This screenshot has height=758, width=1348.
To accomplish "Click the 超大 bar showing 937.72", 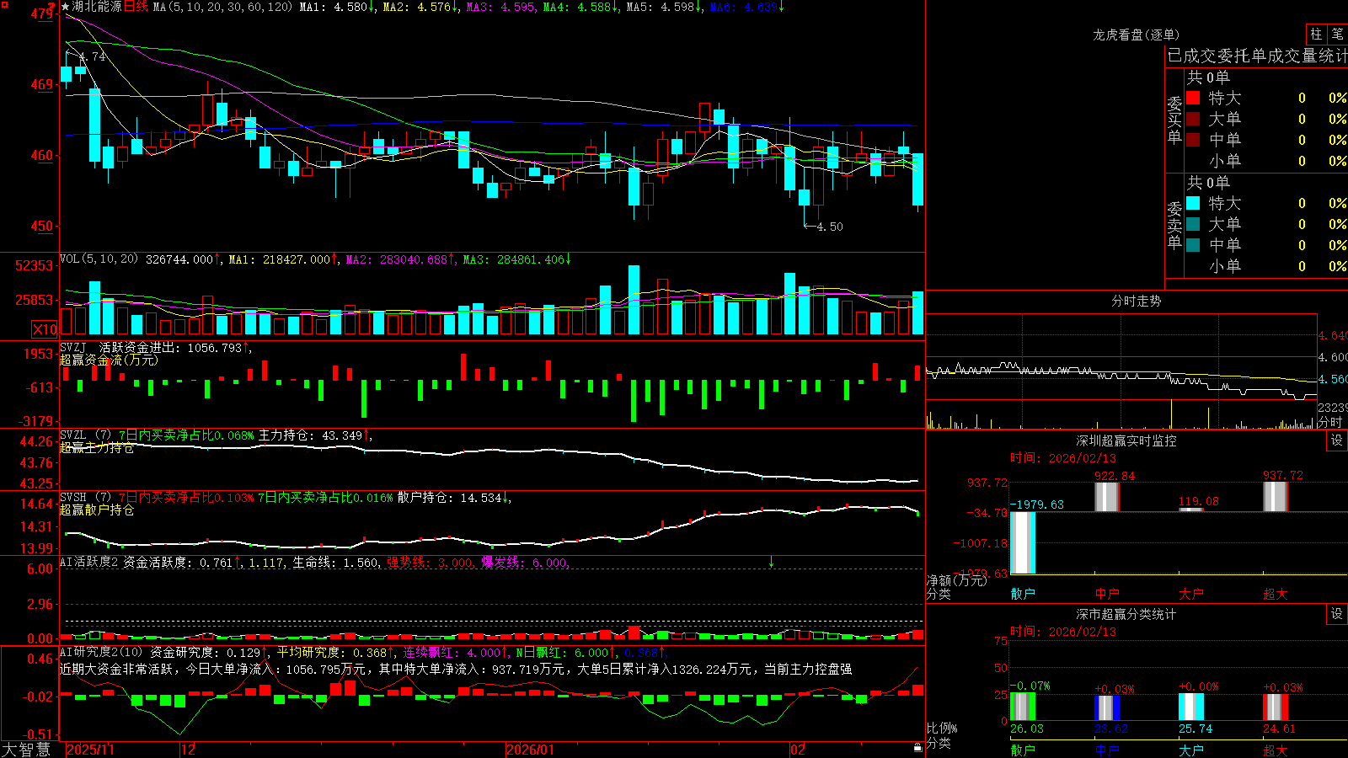I will tap(1276, 497).
